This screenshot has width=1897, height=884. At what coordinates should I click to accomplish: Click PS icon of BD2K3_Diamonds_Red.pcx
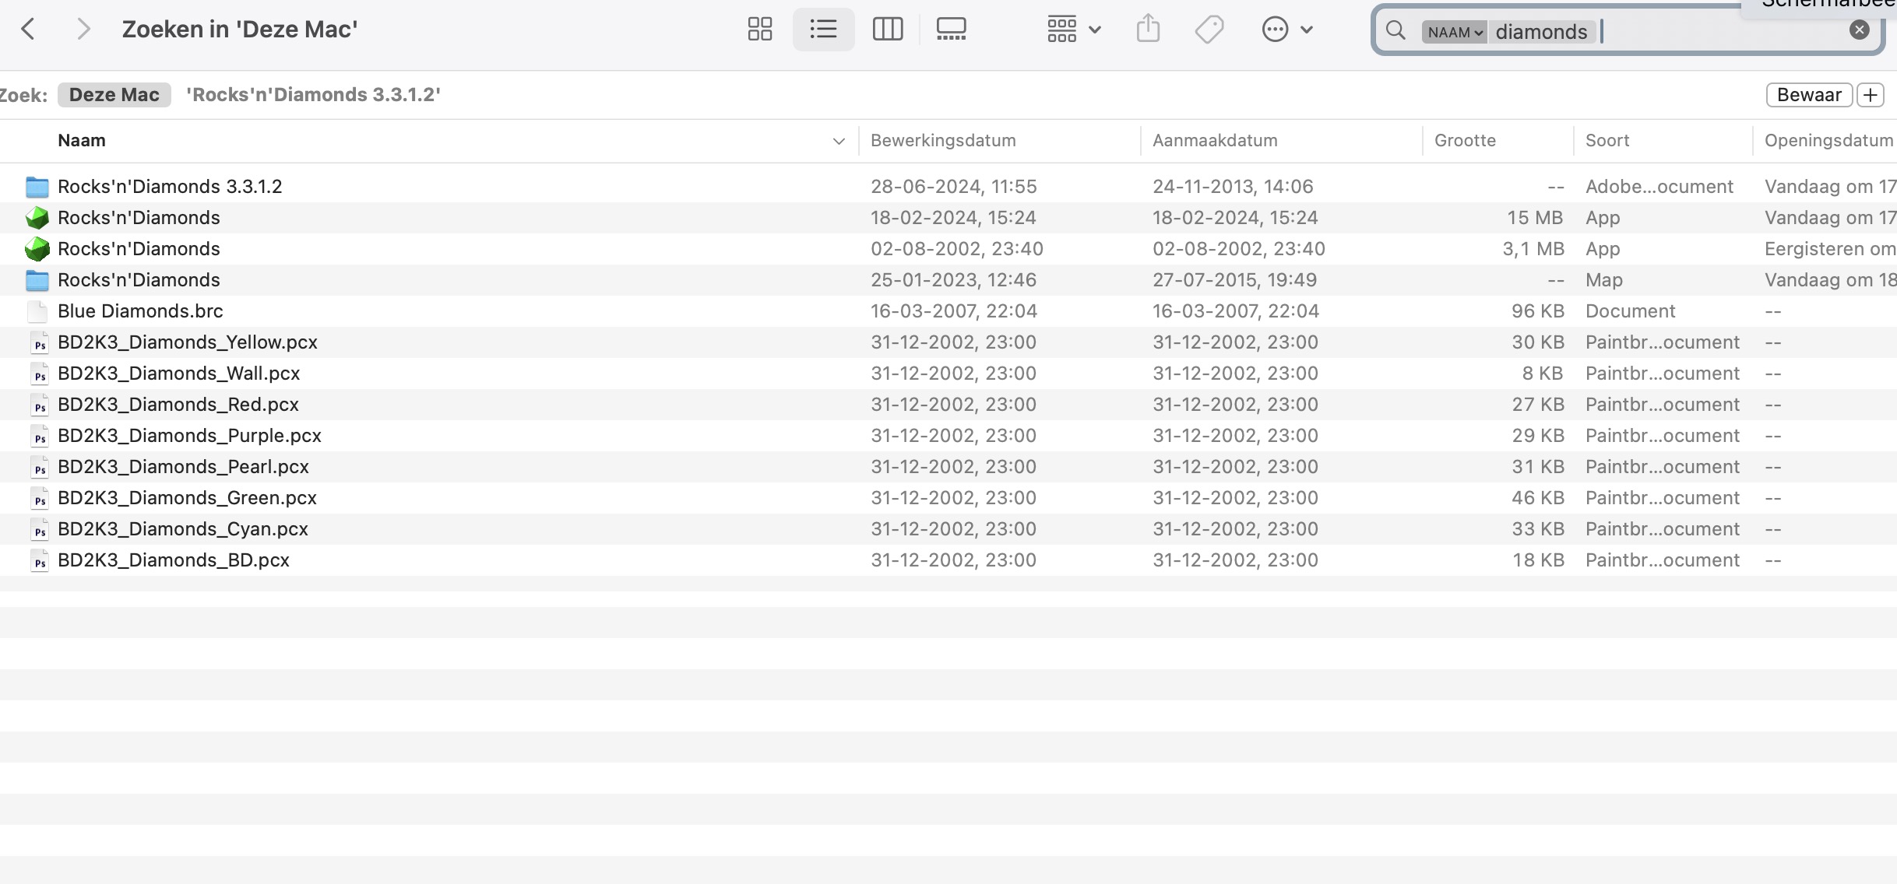tap(39, 405)
